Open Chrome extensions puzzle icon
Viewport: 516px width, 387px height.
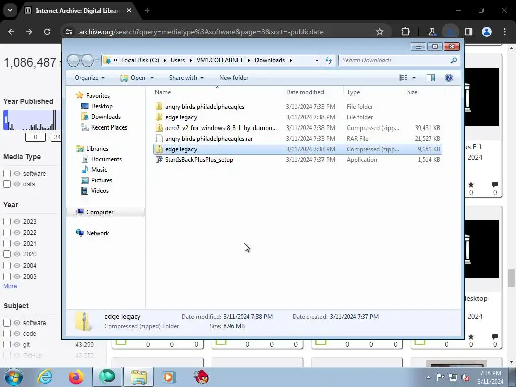406,32
